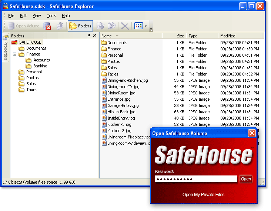Image resolution: width=271 pixels, height=211 pixels.
Task: Sort by Modified column header
Action: (x=240, y=36)
